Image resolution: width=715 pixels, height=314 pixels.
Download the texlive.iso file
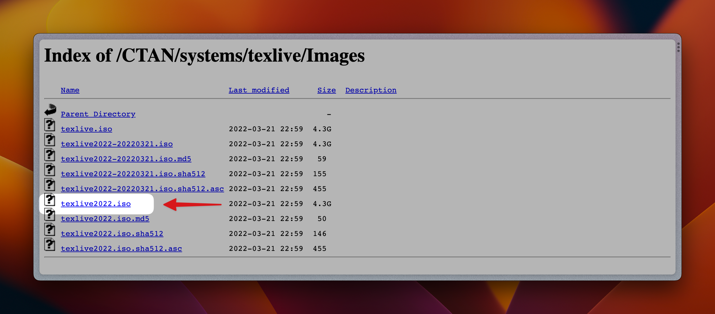[86, 129]
